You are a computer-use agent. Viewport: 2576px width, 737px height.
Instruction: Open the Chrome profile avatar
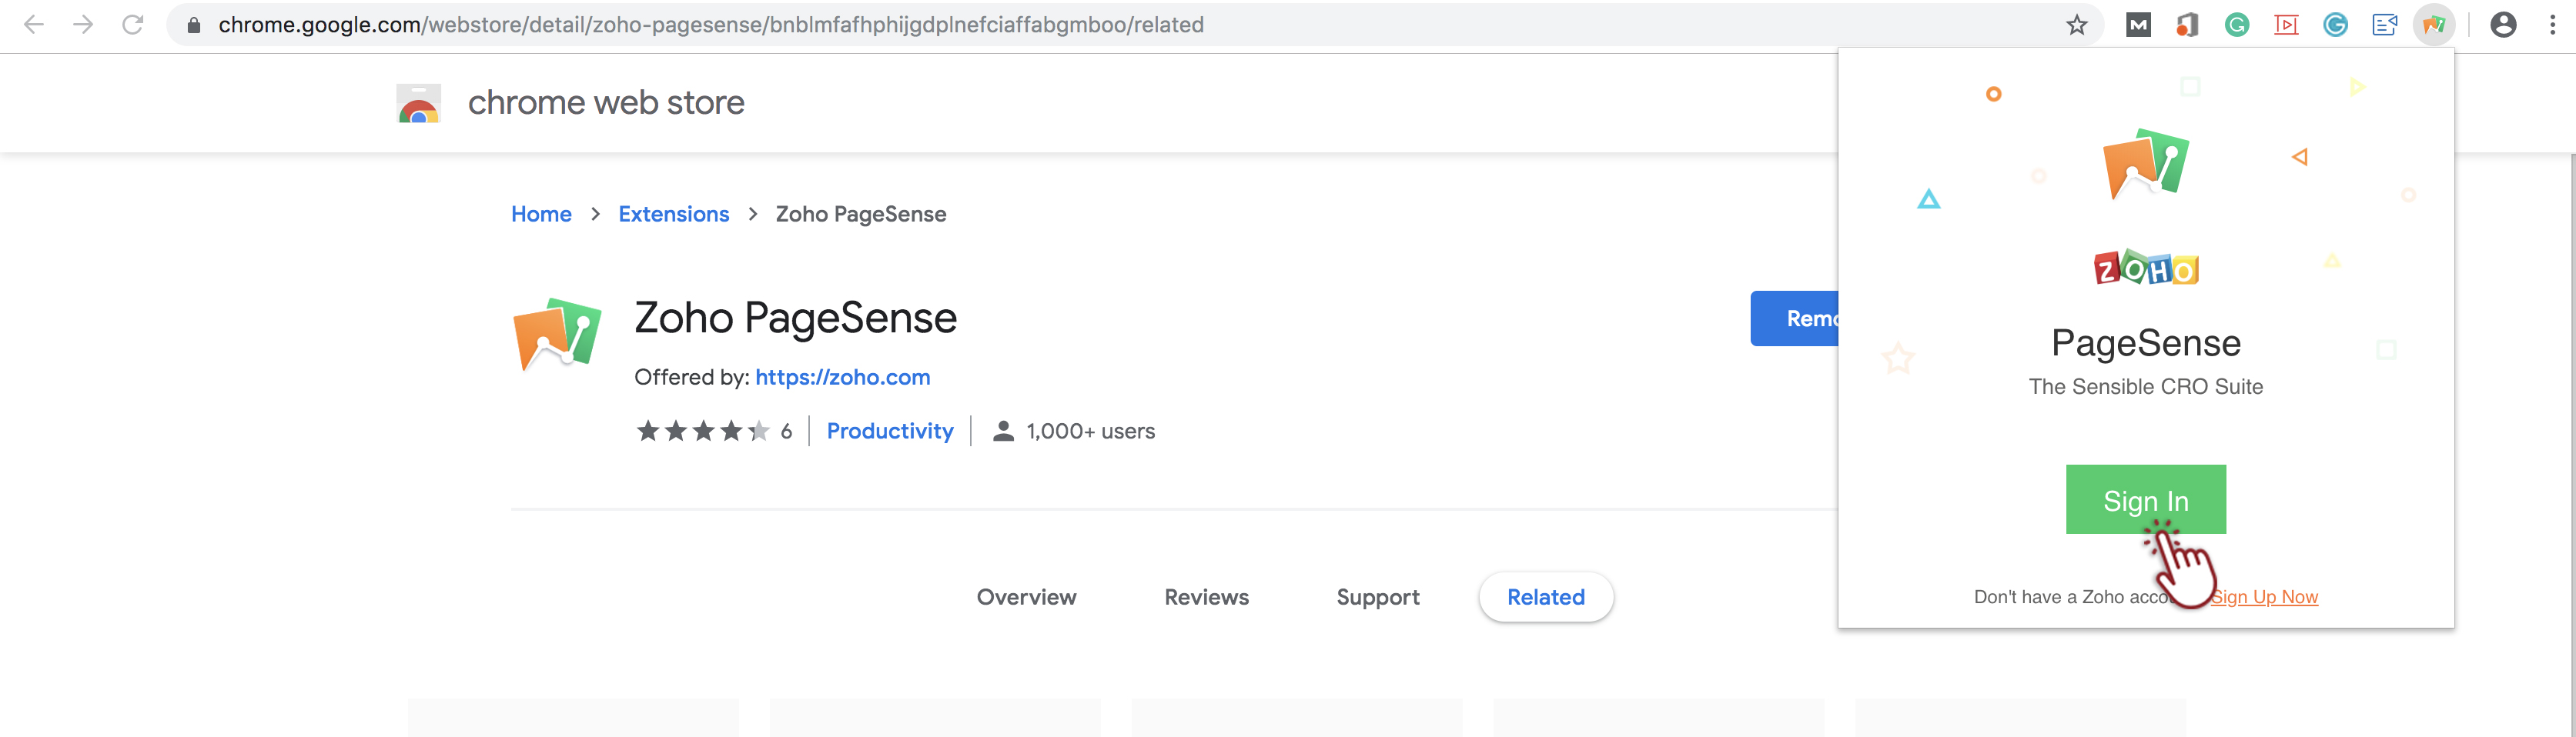[x=2503, y=25]
